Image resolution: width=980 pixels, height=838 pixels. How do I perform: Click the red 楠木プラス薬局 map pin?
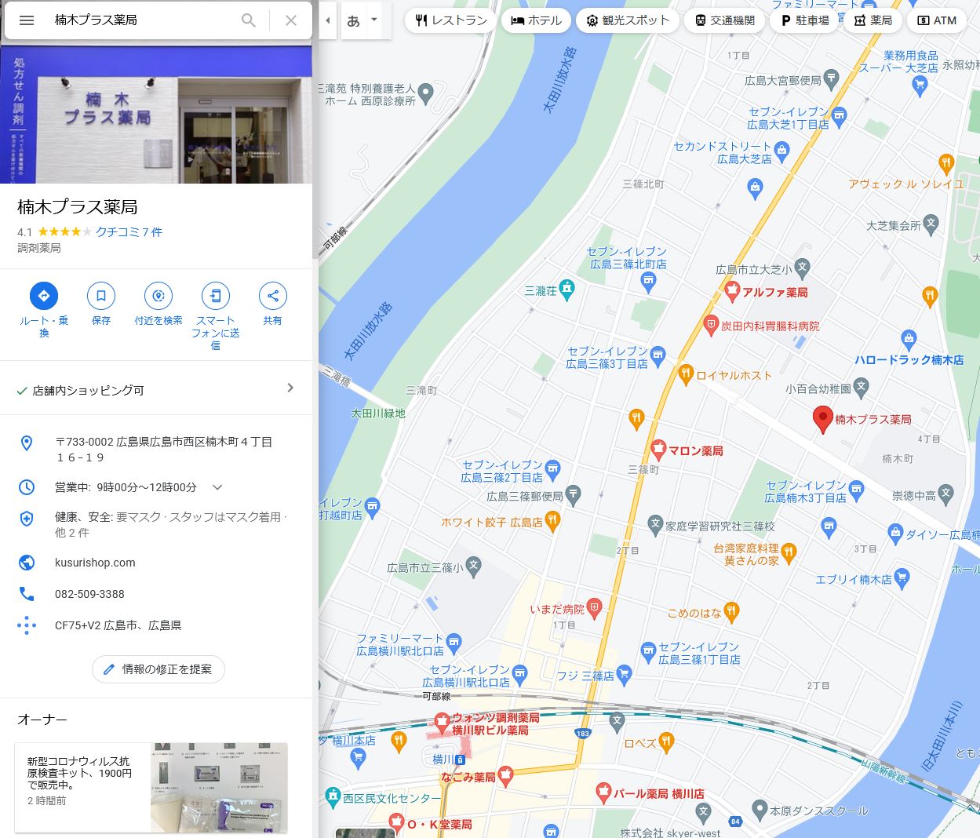click(x=822, y=418)
